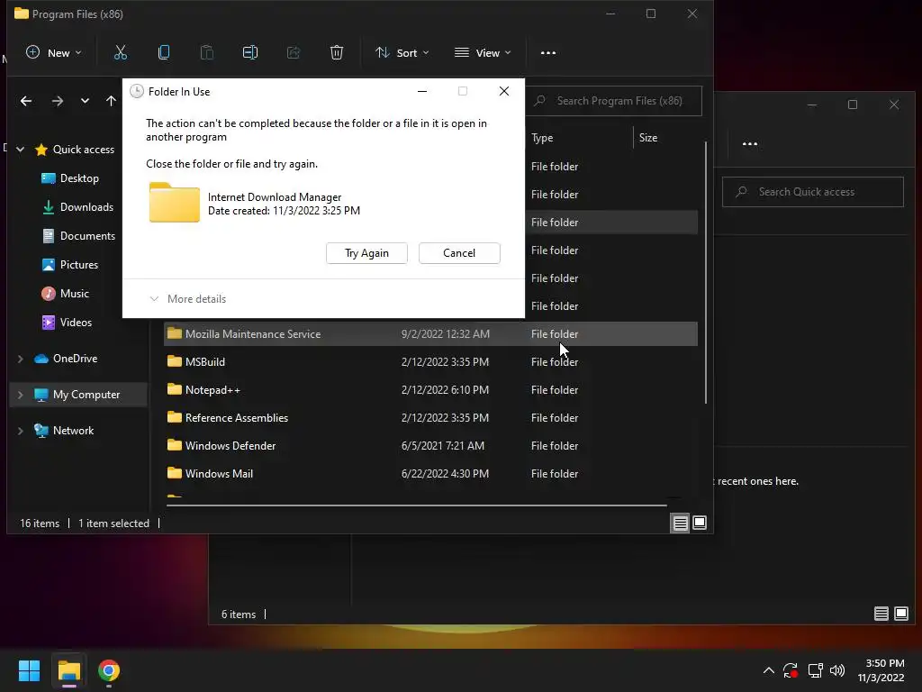Click the update sync tray icon
This screenshot has width=922, height=692.
(791, 670)
